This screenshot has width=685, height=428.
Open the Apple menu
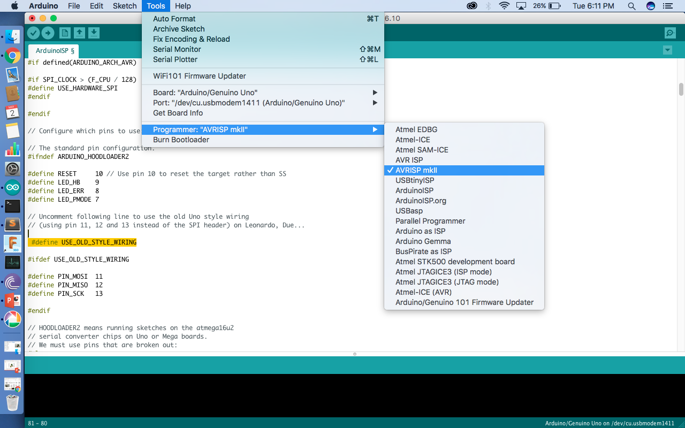[x=14, y=6]
